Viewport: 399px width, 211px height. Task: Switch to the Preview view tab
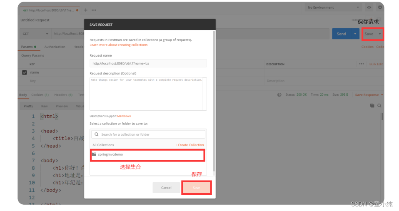pos(62,106)
